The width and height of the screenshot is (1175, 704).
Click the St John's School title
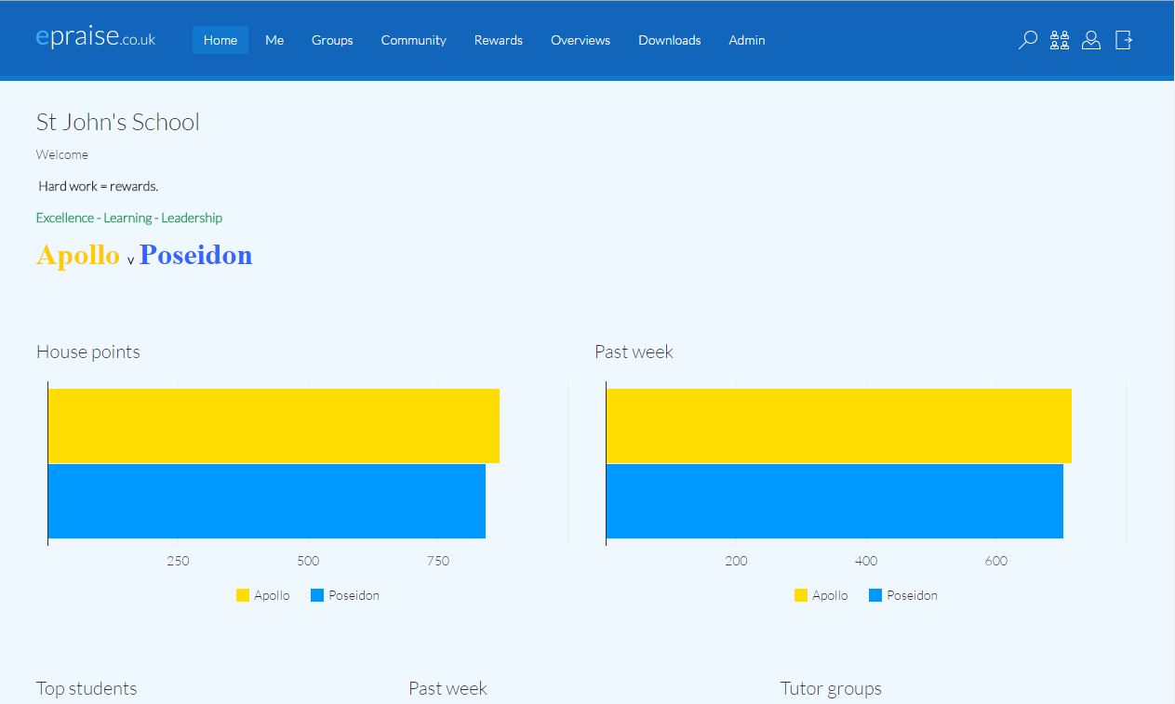[x=118, y=123]
